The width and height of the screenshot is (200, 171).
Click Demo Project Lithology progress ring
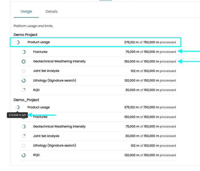(x=24, y=81)
